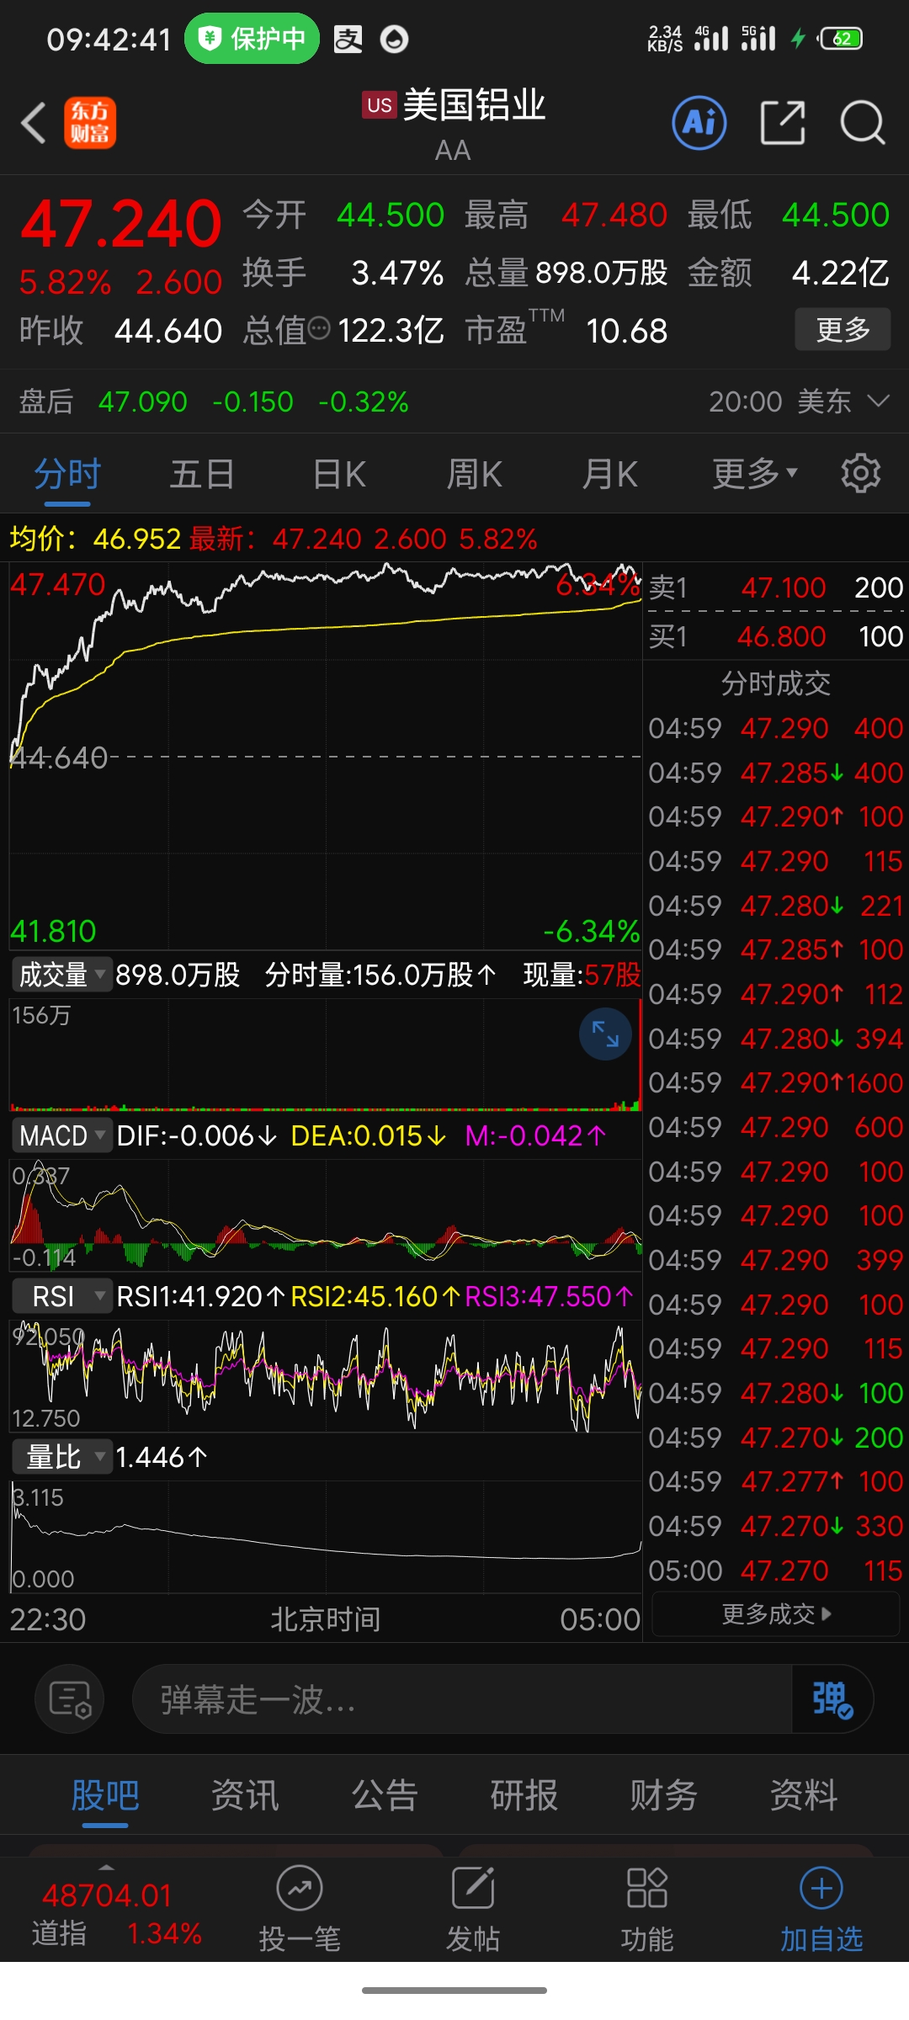This screenshot has width=909, height=2020.
Task: Tap the fullscreen expand chart icon
Action: 605,1034
